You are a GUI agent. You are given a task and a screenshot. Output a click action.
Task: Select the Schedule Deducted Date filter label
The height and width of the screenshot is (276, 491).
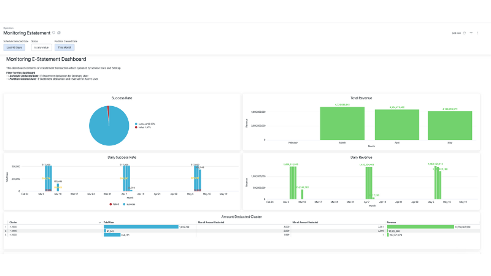click(x=16, y=41)
